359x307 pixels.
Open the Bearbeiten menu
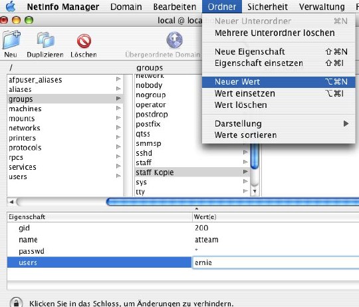coord(175,7)
